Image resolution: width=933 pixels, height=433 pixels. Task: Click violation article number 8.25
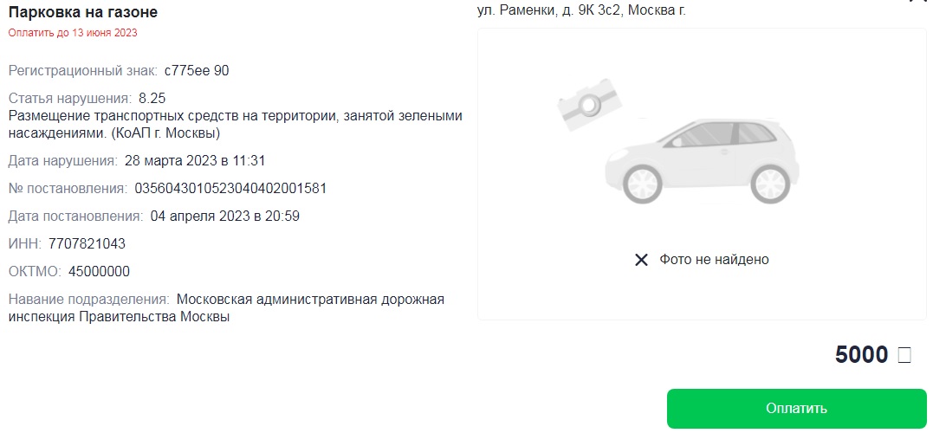point(152,98)
